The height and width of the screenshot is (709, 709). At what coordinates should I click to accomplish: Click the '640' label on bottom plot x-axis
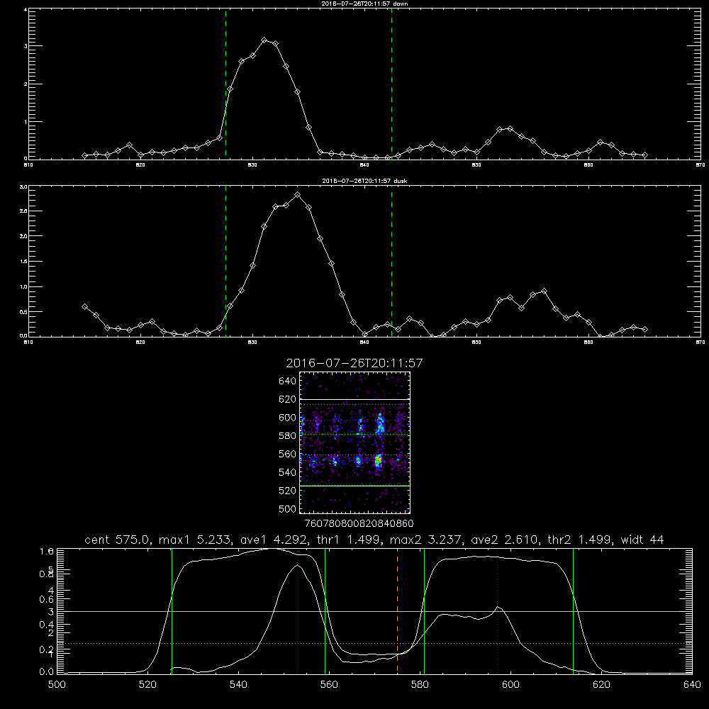click(x=692, y=685)
